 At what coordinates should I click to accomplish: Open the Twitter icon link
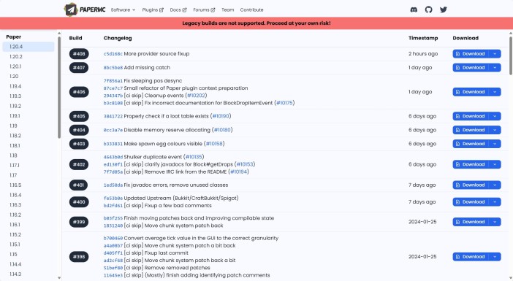point(444,9)
